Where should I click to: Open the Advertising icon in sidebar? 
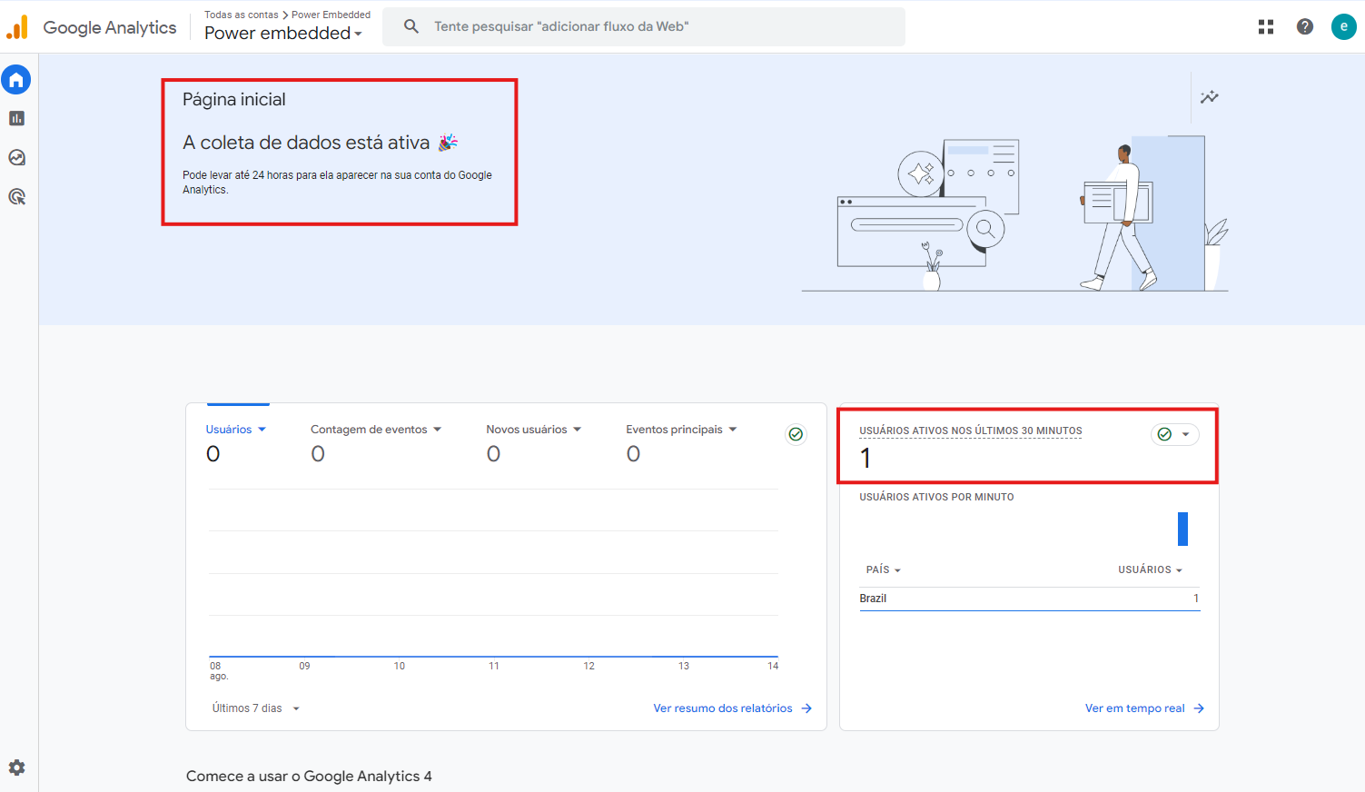16,197
